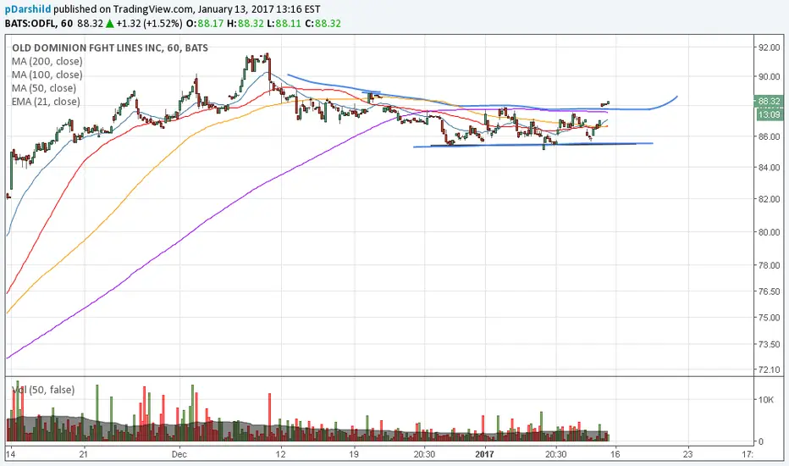
Task: Select the Vol (50, false) indicator label
Action: (43, 390)
